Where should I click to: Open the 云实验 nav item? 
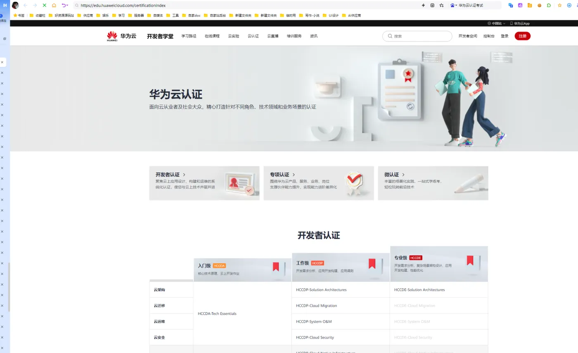(234, 36)
